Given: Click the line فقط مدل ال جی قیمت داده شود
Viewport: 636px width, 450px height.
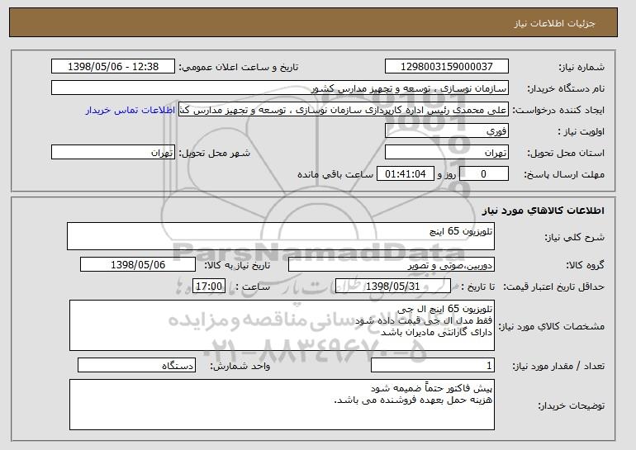Looking at the screenshot, I should point(424,320).
